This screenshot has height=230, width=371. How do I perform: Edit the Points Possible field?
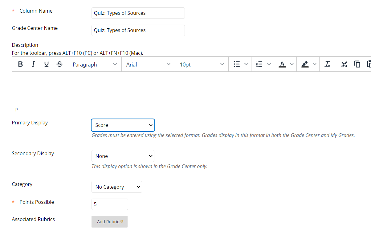click(110, 204)
